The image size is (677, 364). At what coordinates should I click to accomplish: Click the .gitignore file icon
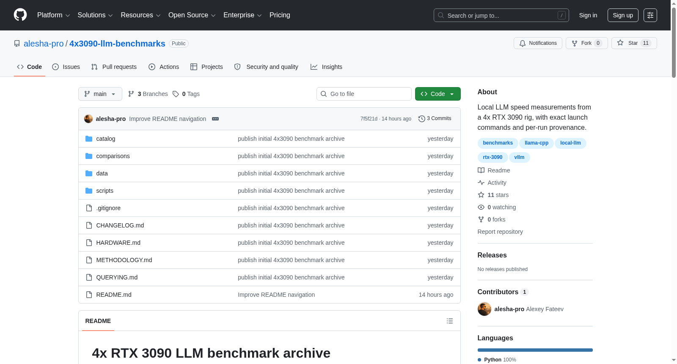point(89,208)
